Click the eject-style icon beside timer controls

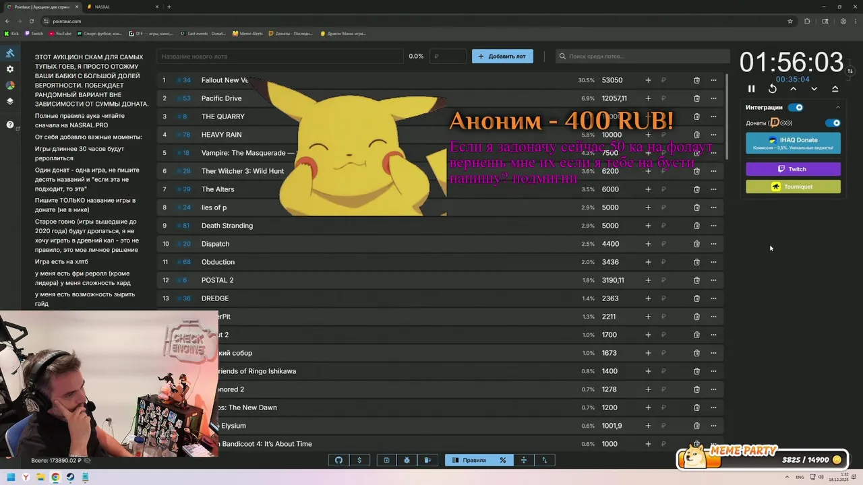[835, 89]
